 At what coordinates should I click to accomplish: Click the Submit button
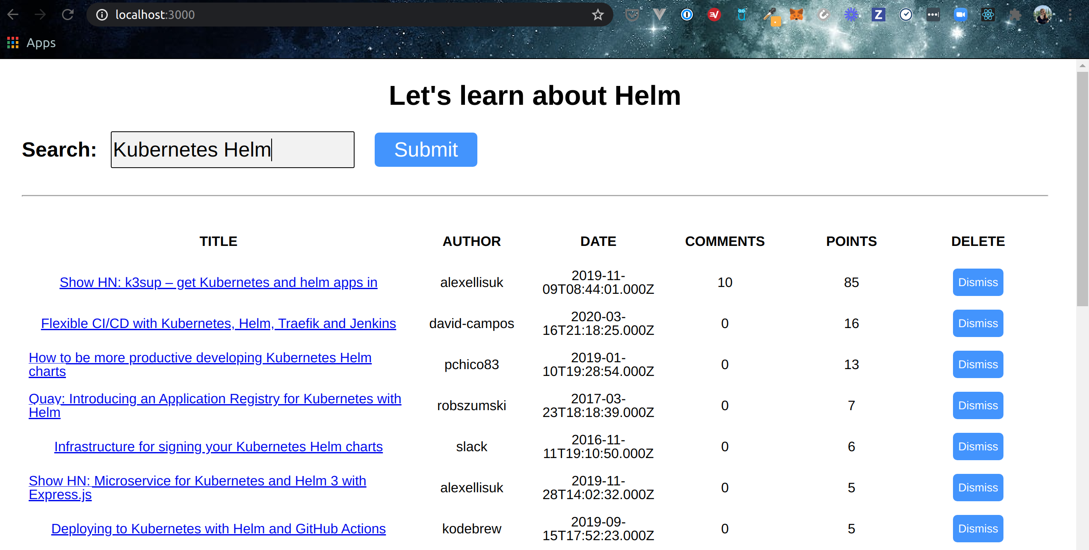[x=426, y=150]
